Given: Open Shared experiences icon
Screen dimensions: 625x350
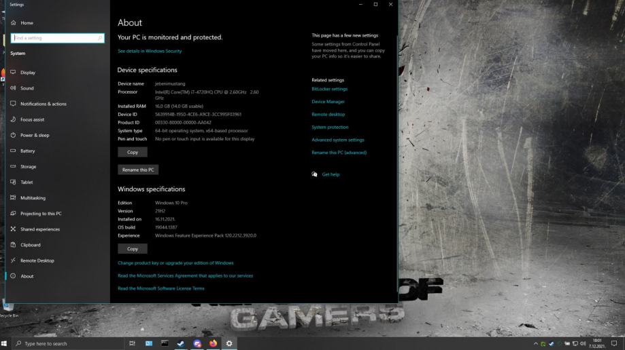Looking at the screenshot, I should pyautogui.click(x=13, y=229).
